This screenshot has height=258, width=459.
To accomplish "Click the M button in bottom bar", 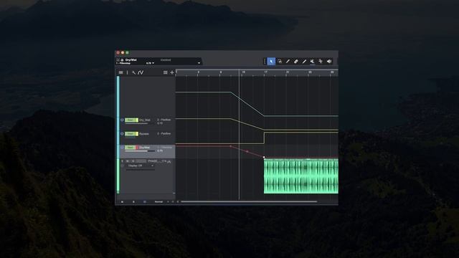I will tap(123, 202).
